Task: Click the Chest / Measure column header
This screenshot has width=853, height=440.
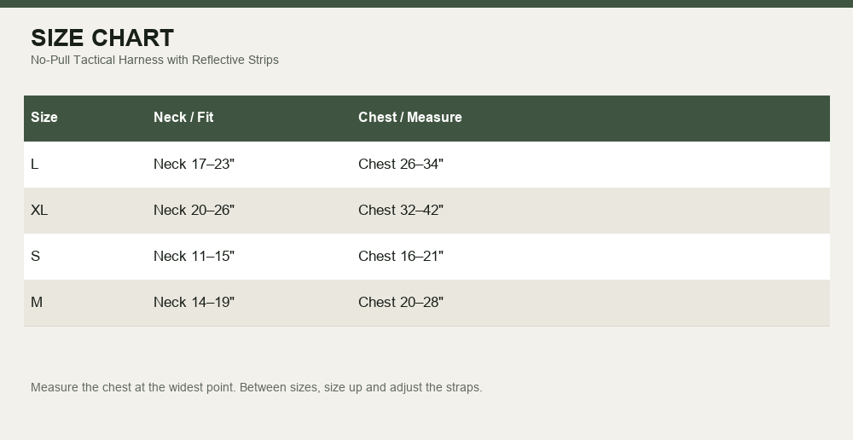Action: [x=410, y=117]
